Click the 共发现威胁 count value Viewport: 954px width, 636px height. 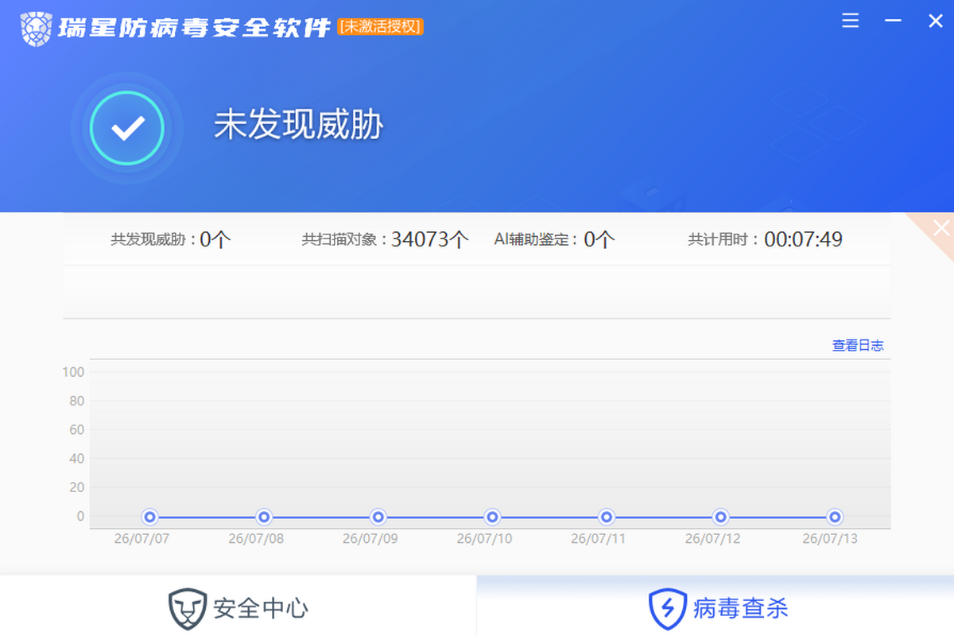[215, 239]
